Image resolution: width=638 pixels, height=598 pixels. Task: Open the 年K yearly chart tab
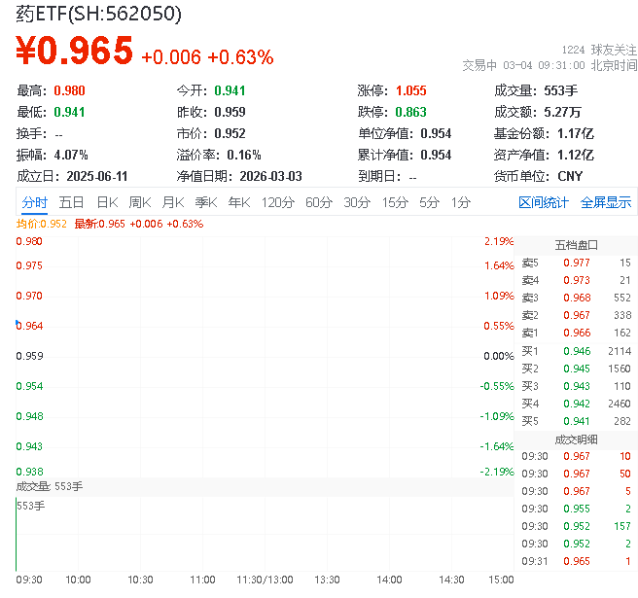[239, 202]
